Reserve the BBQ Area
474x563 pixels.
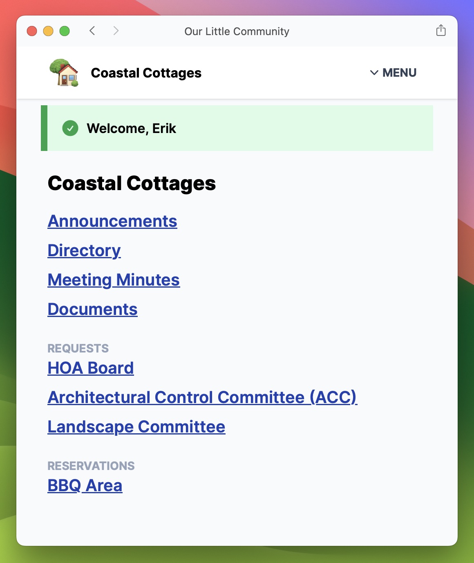click(x=85, y=485)
